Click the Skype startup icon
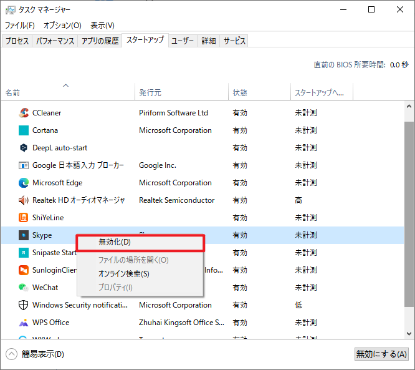This screenshot has width=415, height=370. (x=24, y=235)
